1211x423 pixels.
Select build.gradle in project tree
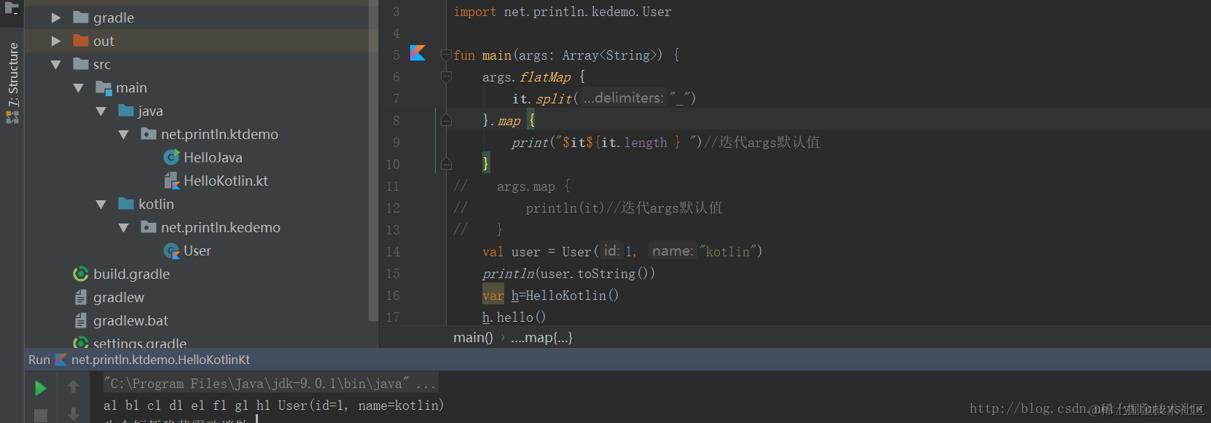click(x=131, y=274)
